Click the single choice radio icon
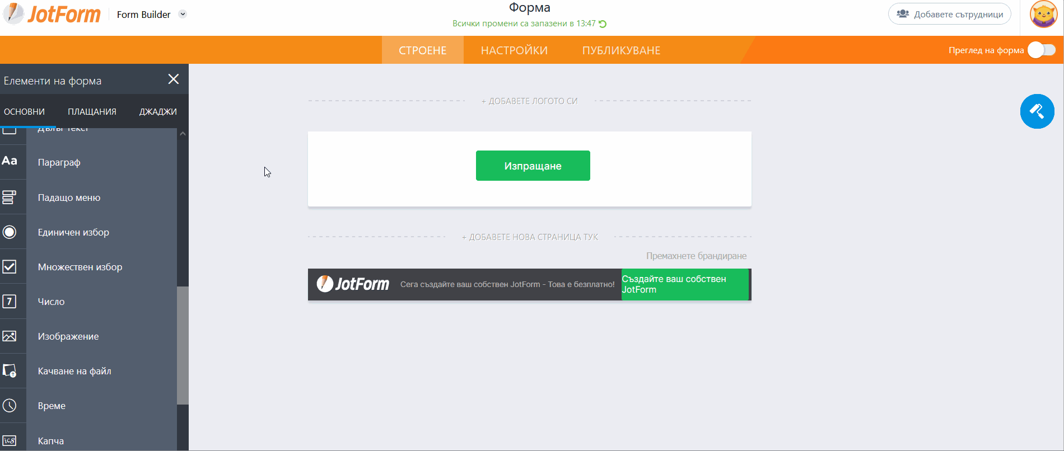The width and height of the screenshot is (1064, 451). click(x=10, y=232)
